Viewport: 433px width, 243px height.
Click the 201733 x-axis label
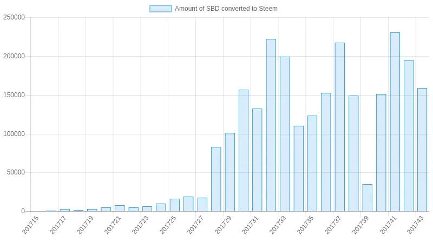click(278, 225)
